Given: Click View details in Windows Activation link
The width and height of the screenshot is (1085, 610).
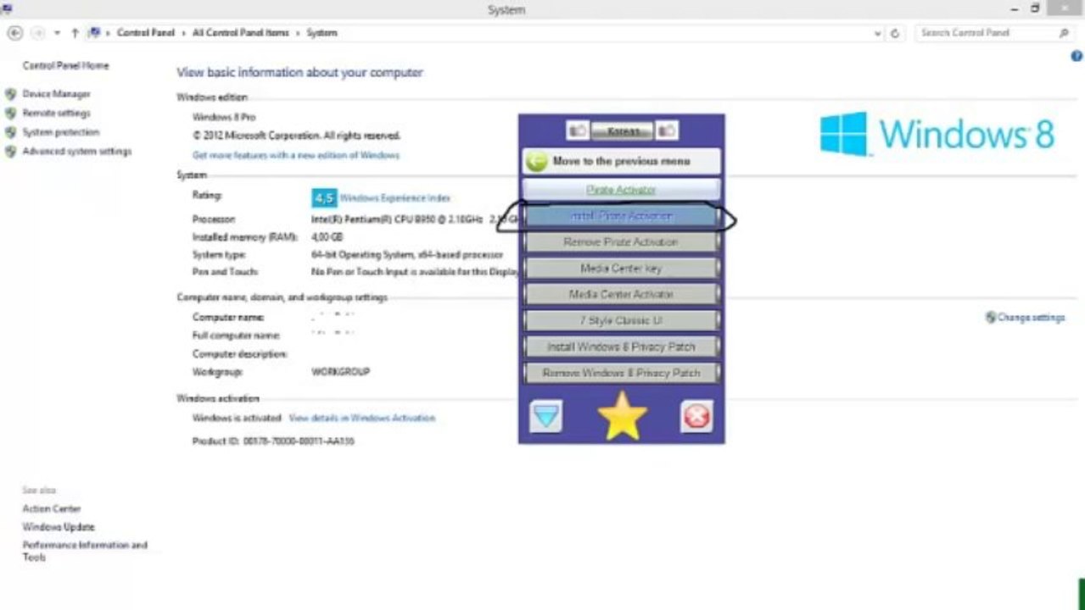Looking at the screenshot, I should coord(362,419).
